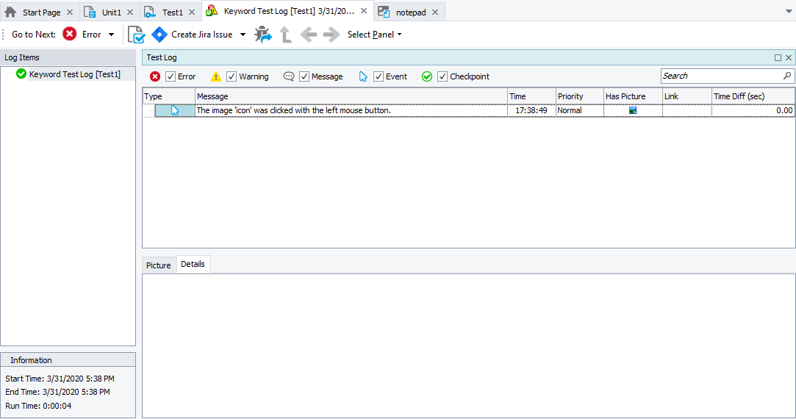This screenshot has height=419, width=796.
Task: Sort by the Message column header
Action: click(351, 96)
